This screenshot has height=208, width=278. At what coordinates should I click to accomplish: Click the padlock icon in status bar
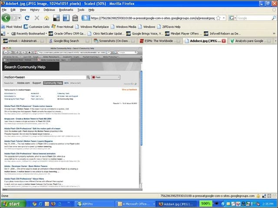click(x=258, y=196)
